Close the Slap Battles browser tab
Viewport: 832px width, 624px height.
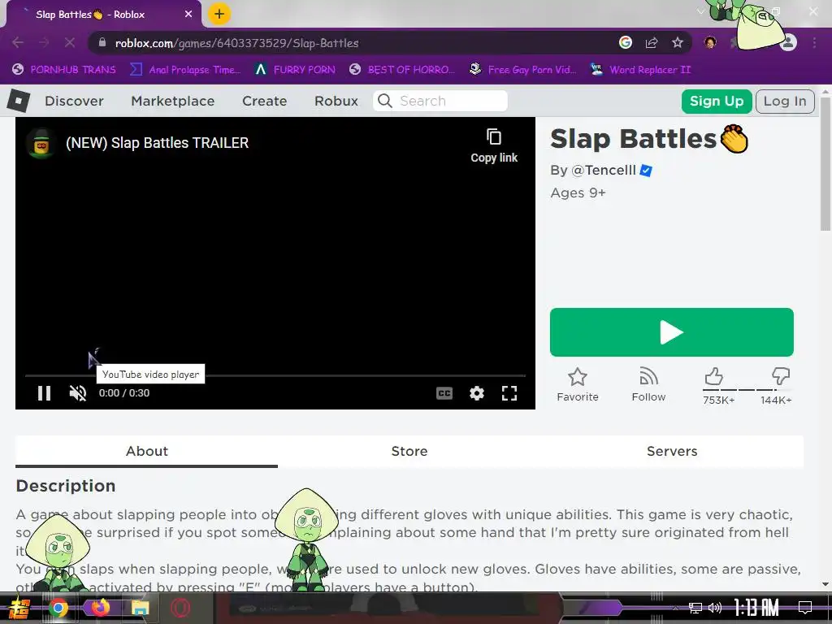pos(188,15)
